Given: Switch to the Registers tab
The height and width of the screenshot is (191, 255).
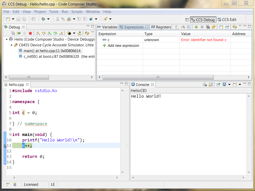Looking at the screenshot, I should point(161,27).
